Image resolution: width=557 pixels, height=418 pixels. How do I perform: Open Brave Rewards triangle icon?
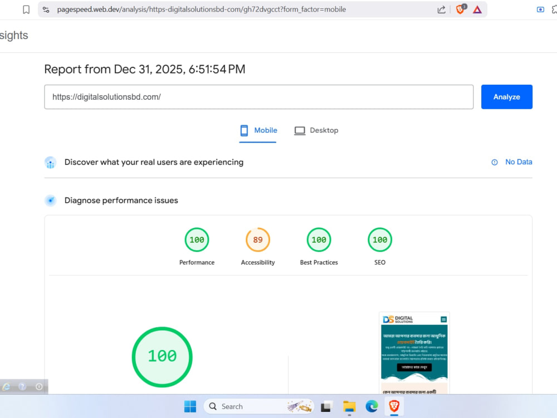pos(477,9)
